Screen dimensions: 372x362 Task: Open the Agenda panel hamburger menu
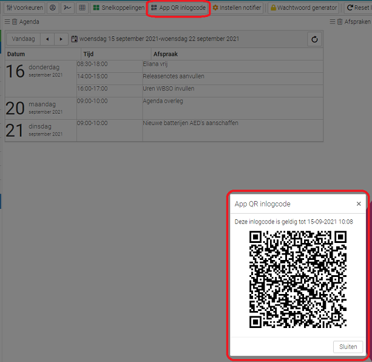click(x=7, y=22)
